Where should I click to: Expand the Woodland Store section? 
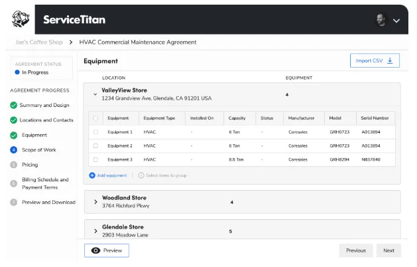tap(95, 202)
